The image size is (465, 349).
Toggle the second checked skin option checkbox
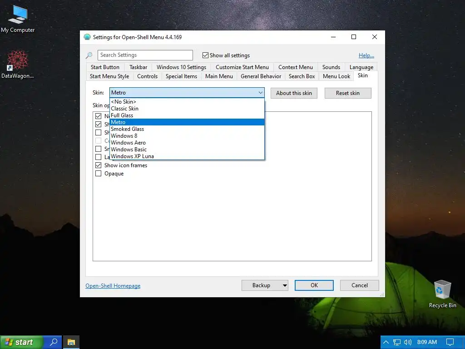click(98, 125)
